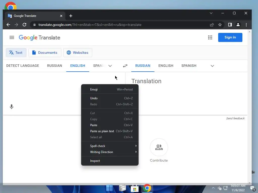Image resolution: width=258 pixels, height=193 pixels.
Task: Open the Chrome three-dot menu
Action: click(246, 25)
